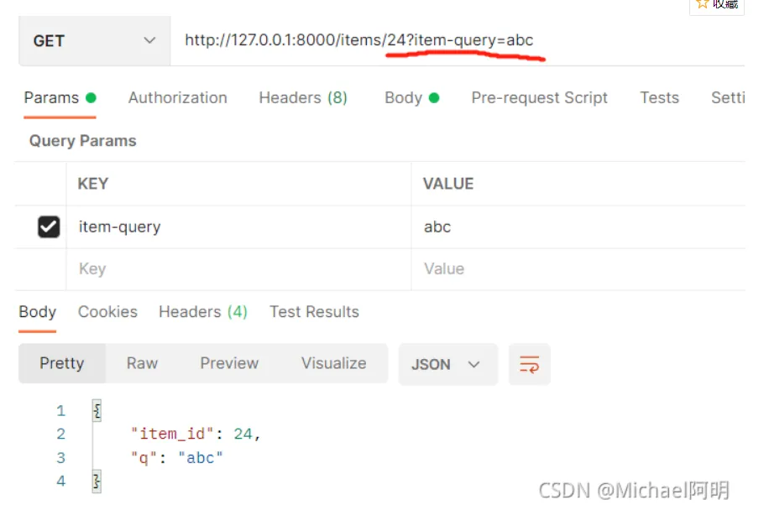Click the closing brace on line 4
The height and width of the screenshot is (510, 769).
click(97, 481)
